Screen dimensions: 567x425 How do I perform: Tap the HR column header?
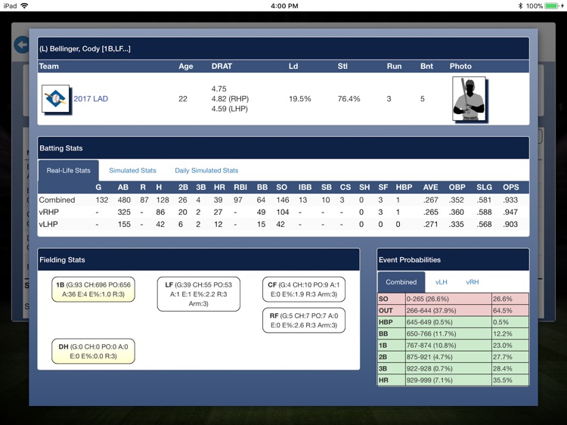point(219,188)
